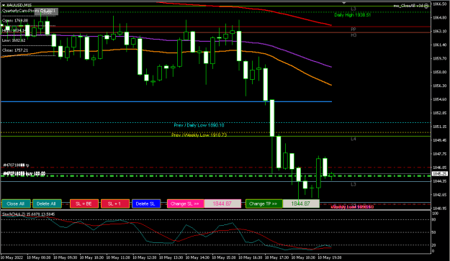This screenshot has height=261, width=450.
Task: Click the PP pivot level label
Action: [354, 29]
